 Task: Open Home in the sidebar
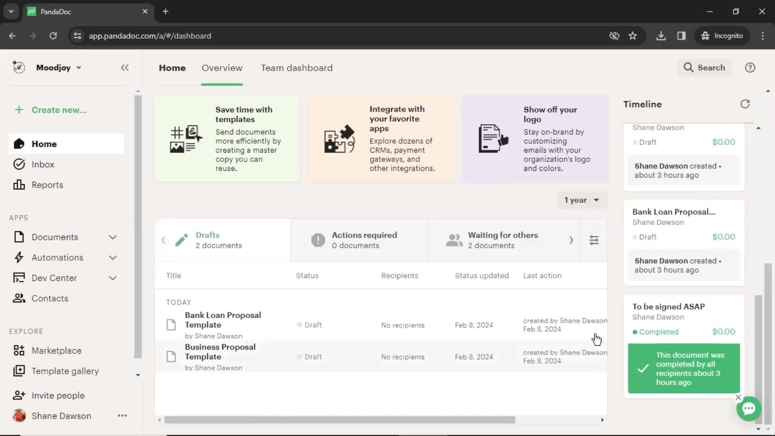(66, 144)
